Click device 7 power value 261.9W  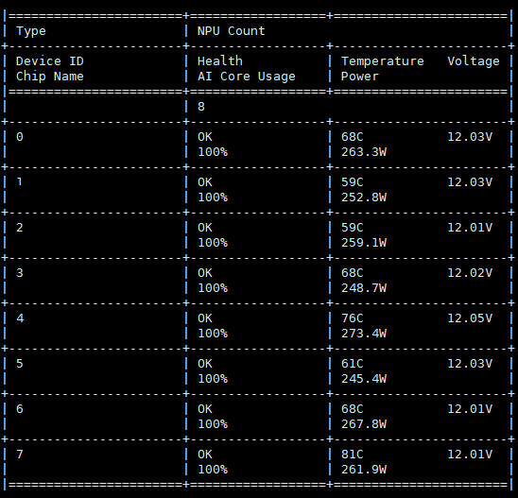coord(364,470)
